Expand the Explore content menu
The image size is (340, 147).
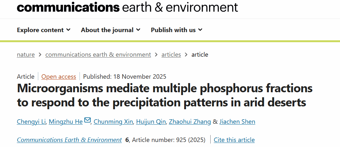(x=43, y=30)
